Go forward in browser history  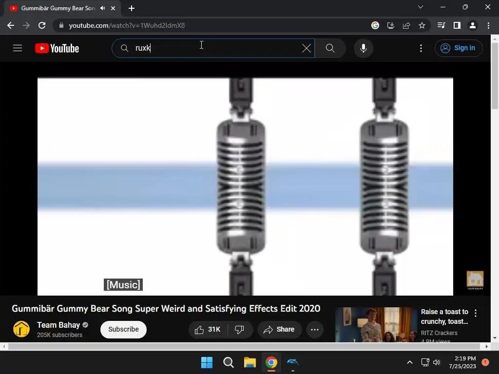coord(26,25)
